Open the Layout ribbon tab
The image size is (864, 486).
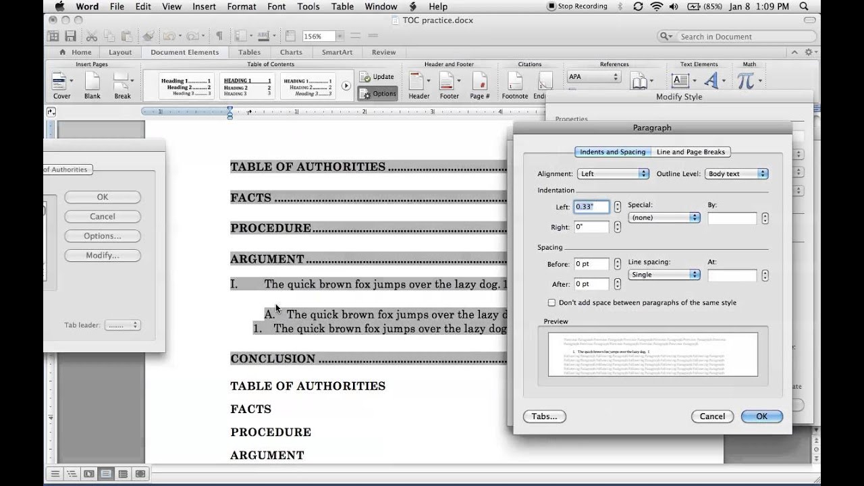pos(120,52)
